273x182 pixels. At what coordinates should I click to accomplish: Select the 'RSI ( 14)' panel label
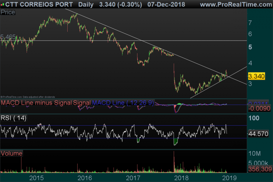(13, 118)
